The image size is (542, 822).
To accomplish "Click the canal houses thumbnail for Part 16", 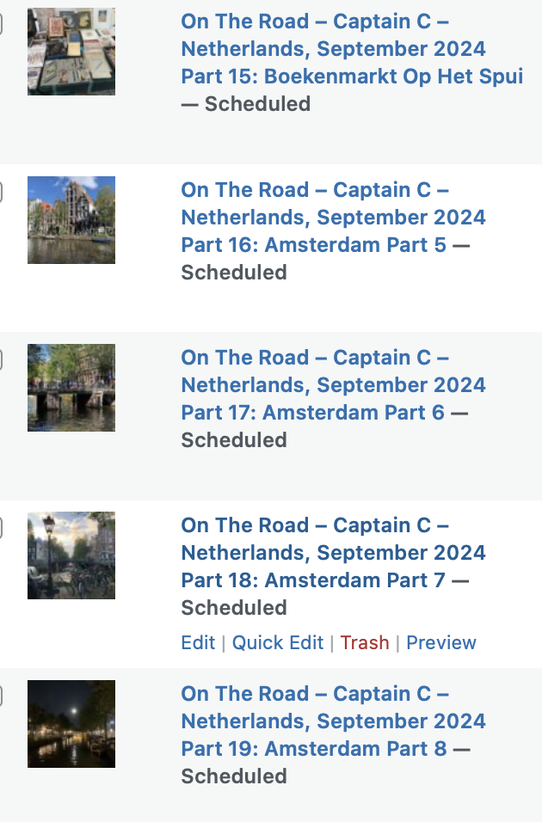I will [71, 220].
